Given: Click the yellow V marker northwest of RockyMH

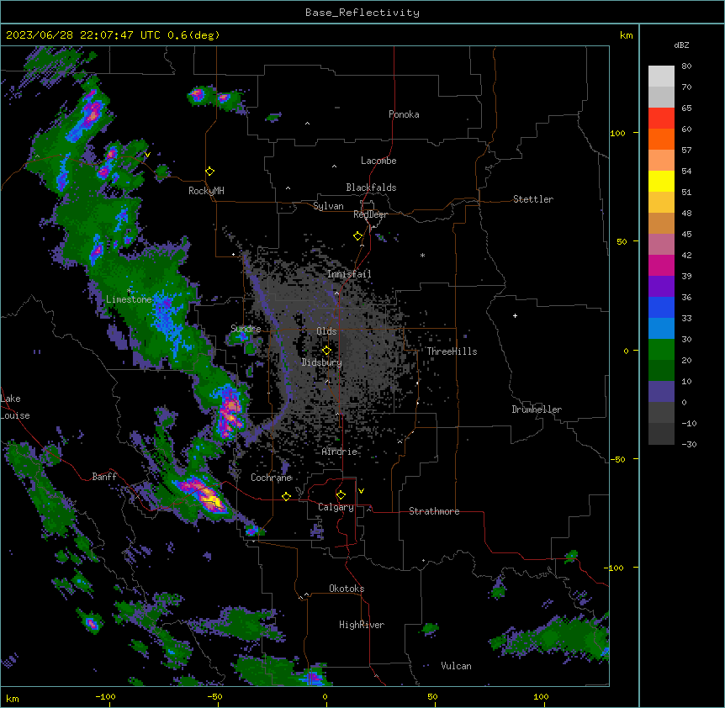Looking at the screenshot, I should click(147, 155).
